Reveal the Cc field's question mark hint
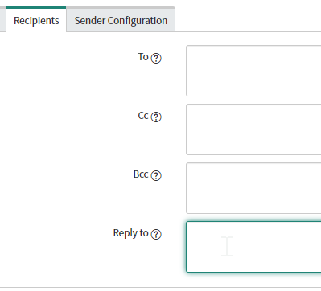321x291 pixels. click(x=156, y=117)
